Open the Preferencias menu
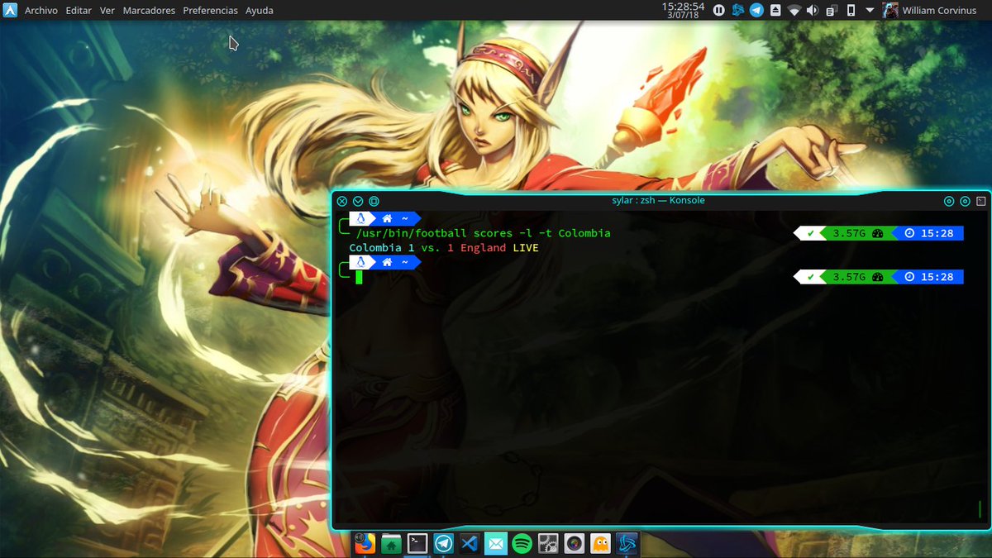 tap(210, 11)
